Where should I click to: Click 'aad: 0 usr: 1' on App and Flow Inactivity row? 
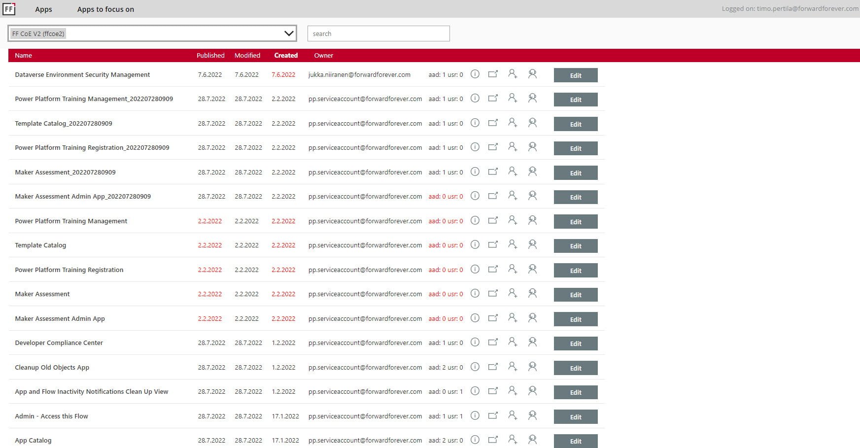(446, 392)
